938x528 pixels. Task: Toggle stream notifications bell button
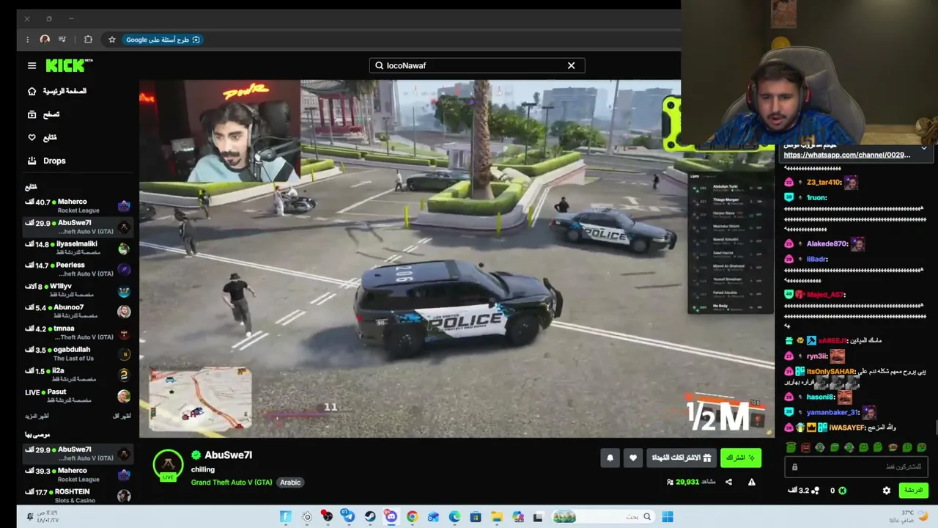610,458
